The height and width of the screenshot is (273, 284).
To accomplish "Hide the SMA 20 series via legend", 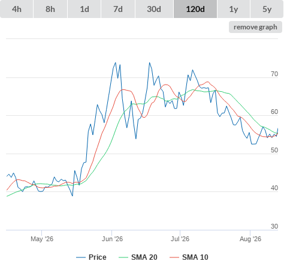I will tap(144, 257).
